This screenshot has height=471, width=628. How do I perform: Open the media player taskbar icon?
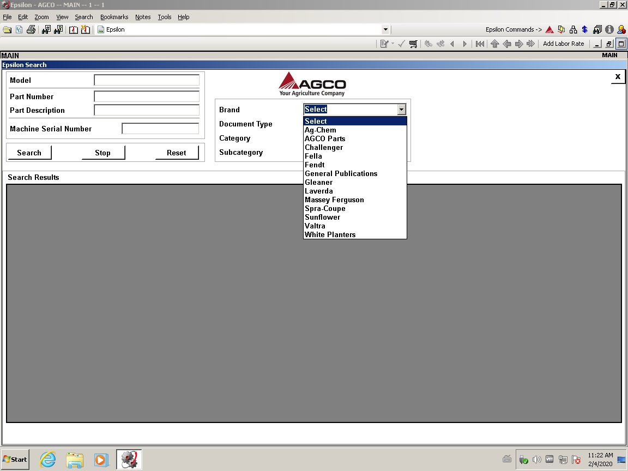click(101, 460)
